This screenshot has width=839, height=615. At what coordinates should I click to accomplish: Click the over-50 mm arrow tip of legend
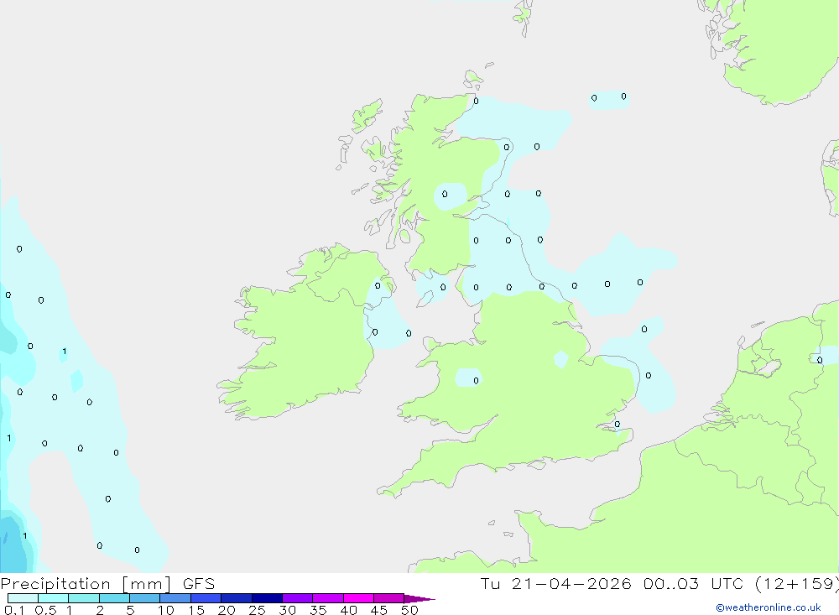[419, 598]
